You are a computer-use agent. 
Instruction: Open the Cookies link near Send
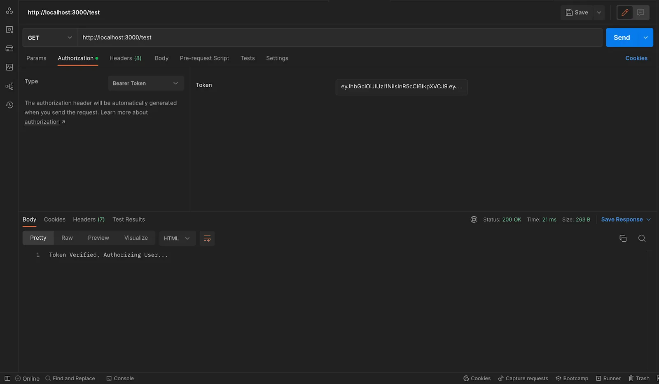[636, 58]
